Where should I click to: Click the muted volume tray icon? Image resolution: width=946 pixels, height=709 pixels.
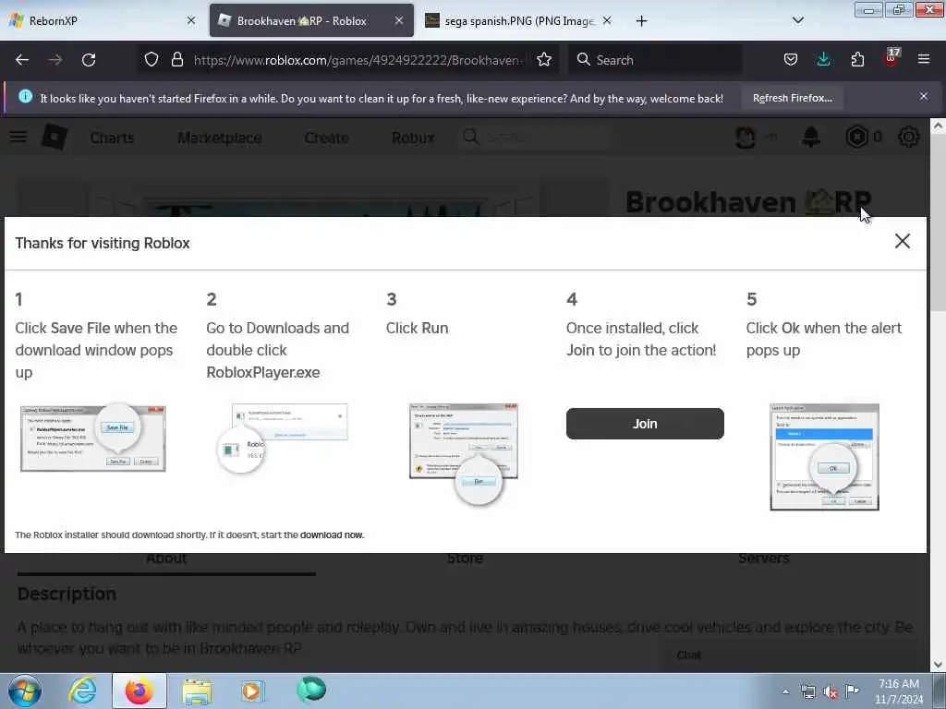[831, 692]
